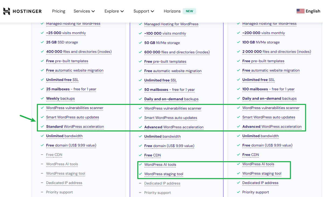Click 'Standard WordPress acceleration' feature text
The width and height of the screenshot is (323, 197).
[x=75, y=127]
